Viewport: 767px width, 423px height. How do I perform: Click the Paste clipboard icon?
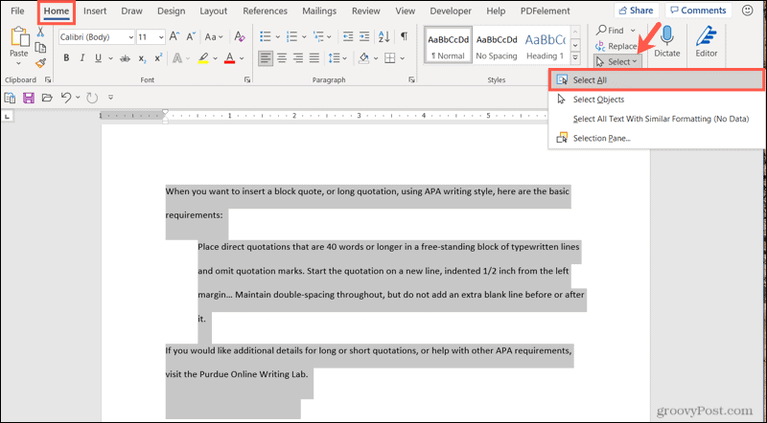18,37
